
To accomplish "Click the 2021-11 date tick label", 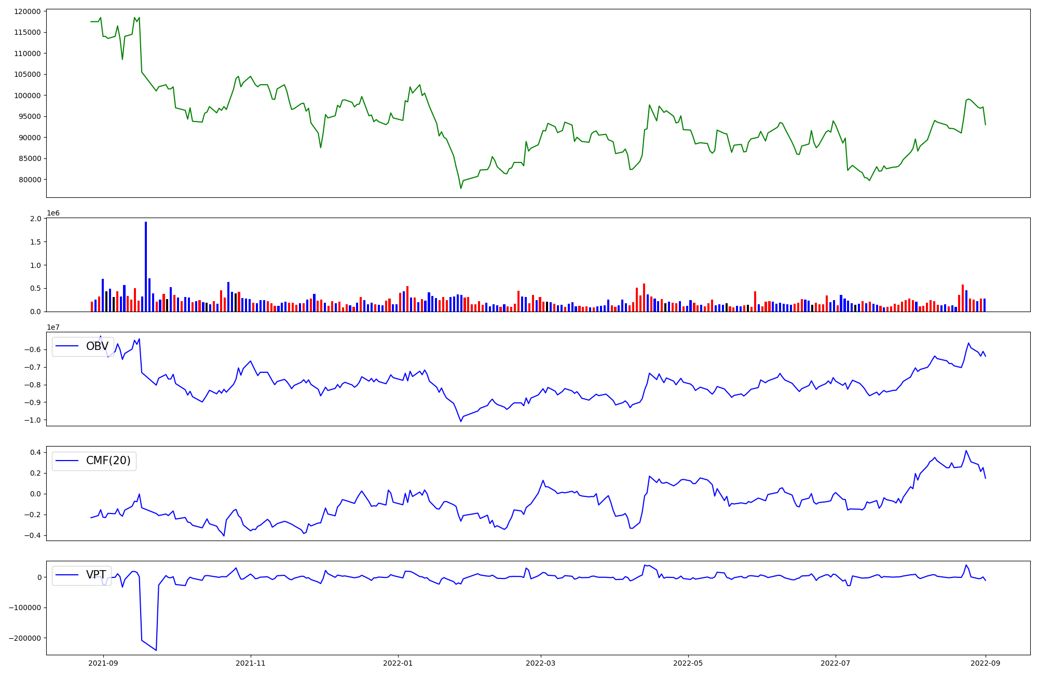I will pos(251,663).
